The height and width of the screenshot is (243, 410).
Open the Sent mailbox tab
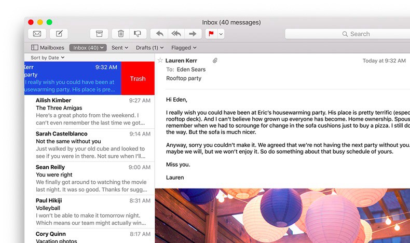pyautogui.click(x=120, y=48)
